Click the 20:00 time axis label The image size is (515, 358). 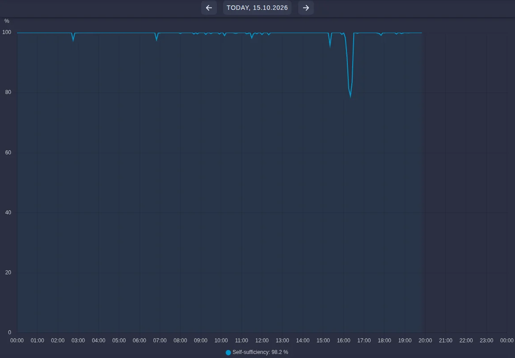click(425, 341)
